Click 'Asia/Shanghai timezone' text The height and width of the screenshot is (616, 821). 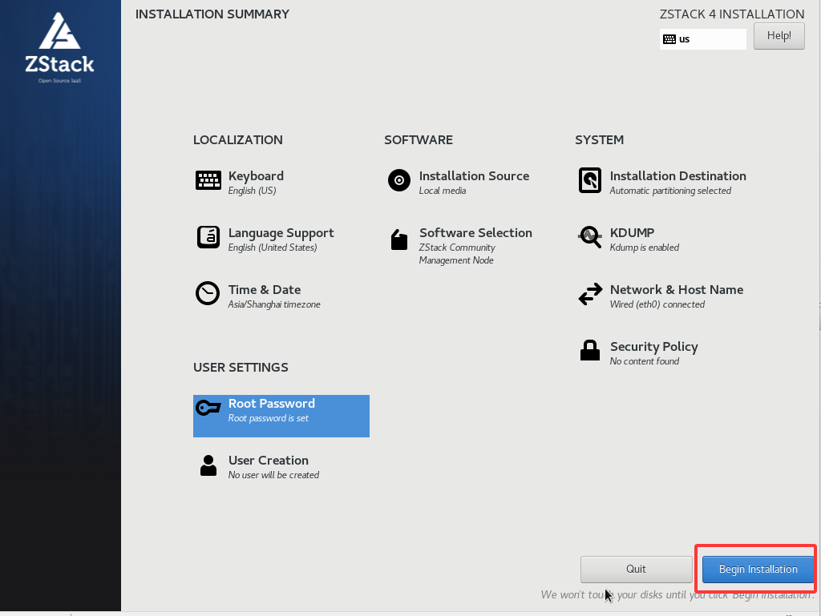click(x=274, y=304)
